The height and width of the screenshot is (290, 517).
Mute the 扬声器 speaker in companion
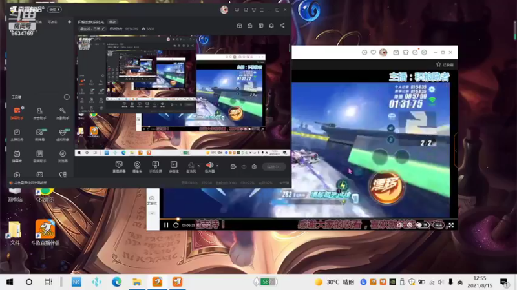pyautogui.click(x=209, y=167)
